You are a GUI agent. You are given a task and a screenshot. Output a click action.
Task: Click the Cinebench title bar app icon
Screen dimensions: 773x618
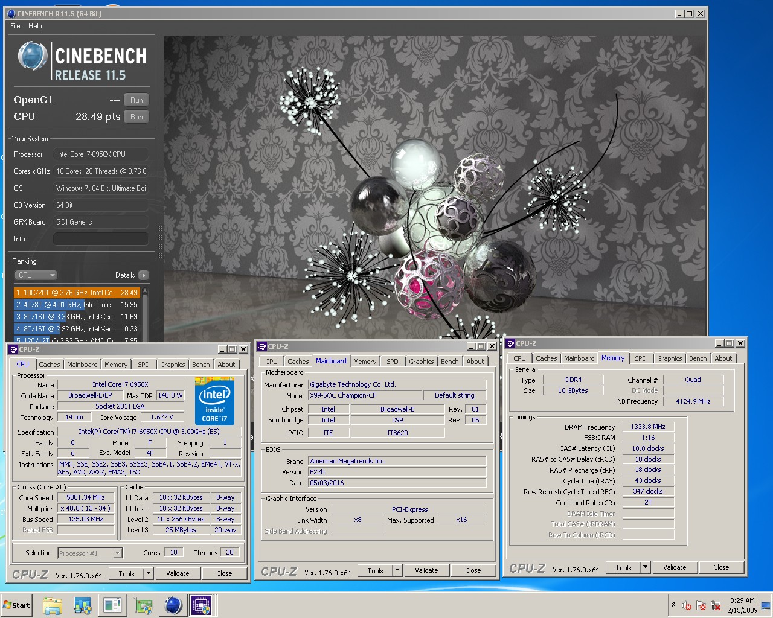11,13
